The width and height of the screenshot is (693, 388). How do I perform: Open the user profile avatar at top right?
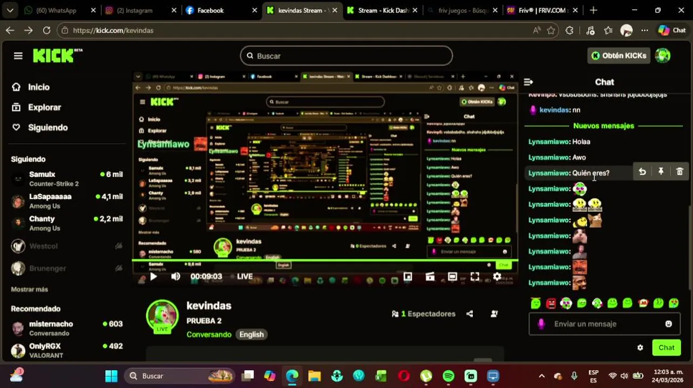663,56
